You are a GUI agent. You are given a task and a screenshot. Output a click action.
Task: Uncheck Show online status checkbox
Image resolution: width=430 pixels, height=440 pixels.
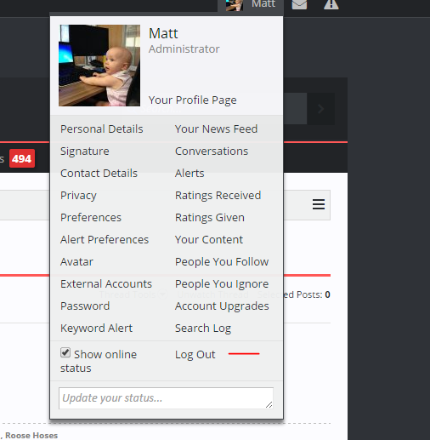pos(65,353)
